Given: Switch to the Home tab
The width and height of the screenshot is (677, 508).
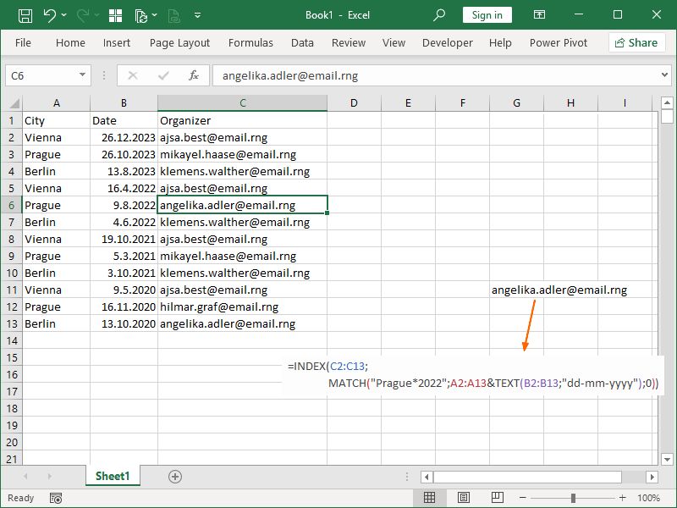Looking at the screenshot, I should [x=70, y=43].
